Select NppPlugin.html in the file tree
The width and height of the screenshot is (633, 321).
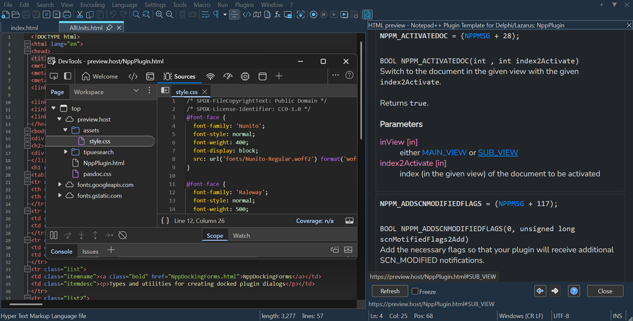(x=104, y=163)
